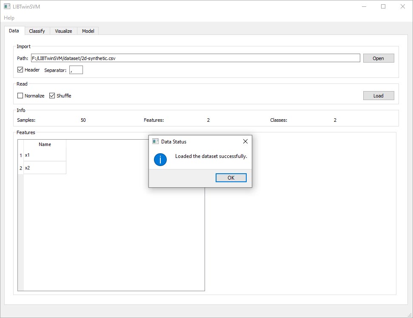
Task: Maximize the LIBTwinSVM window
Action: coord(383,6)
